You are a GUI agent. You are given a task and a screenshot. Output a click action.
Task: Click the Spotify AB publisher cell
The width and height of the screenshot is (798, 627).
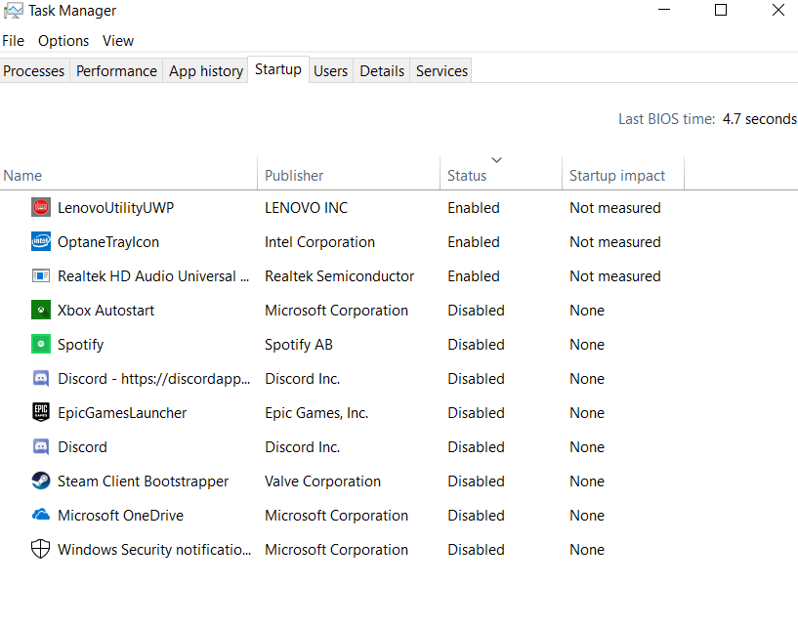pos(298,345)
